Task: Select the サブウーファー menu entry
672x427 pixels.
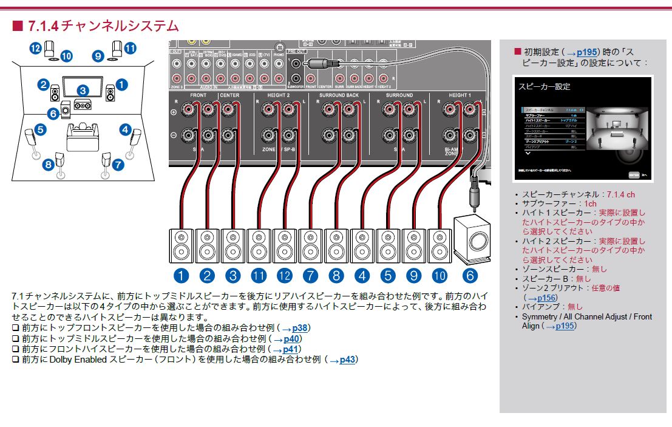Action: point(536,115)
